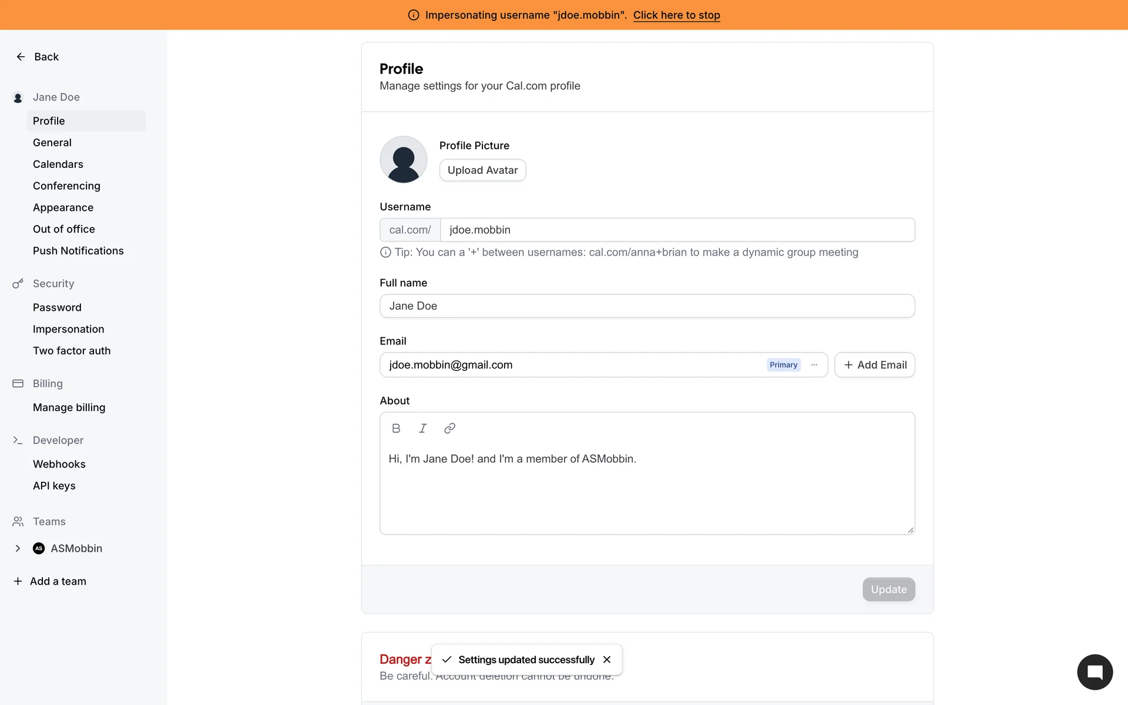Open the chat support bubble icon

pos(1095,672)
